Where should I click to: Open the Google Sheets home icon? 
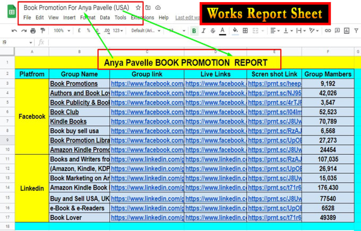point(12,12)
